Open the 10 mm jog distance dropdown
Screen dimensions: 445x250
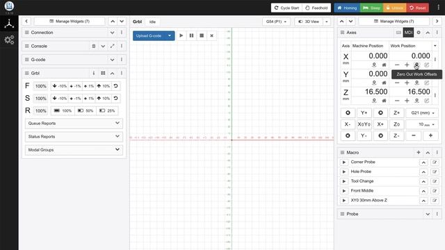click(x=422, y=124)
